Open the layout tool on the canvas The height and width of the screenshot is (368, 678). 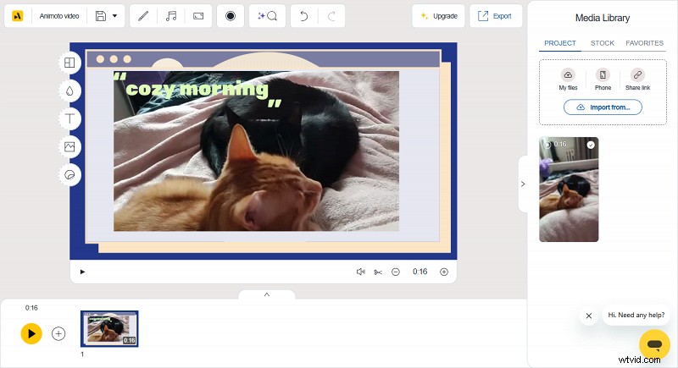click(69, 63)
